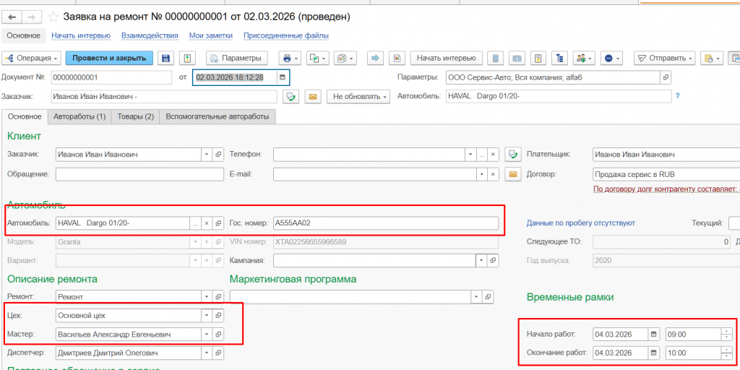Click the contract debt warning link
The height and width of the screenshot is (370, 740).
click(x=666, y=189)
